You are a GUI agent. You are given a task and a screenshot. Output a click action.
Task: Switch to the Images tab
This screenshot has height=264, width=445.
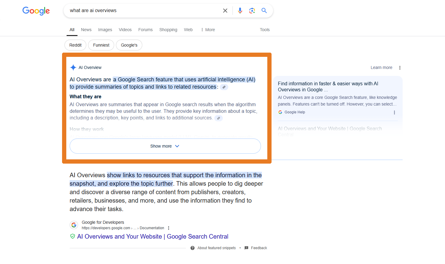105,30
